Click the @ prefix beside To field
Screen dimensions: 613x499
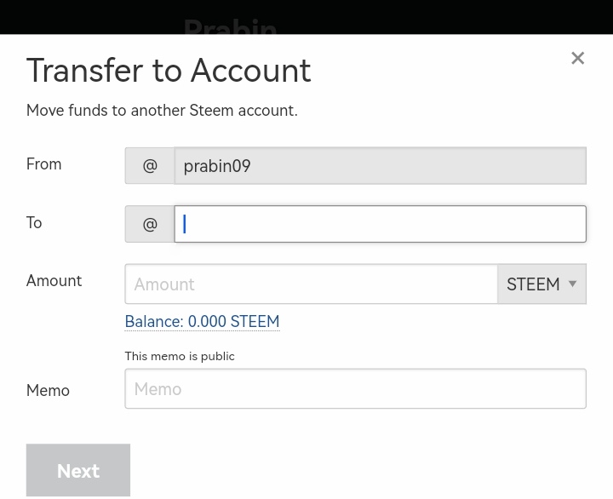(x=150, y=224)
